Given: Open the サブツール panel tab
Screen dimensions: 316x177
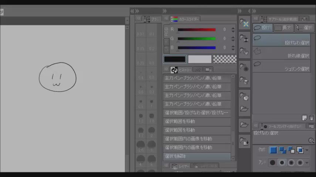Looking at the screenshot, I should tap(279, 19).
